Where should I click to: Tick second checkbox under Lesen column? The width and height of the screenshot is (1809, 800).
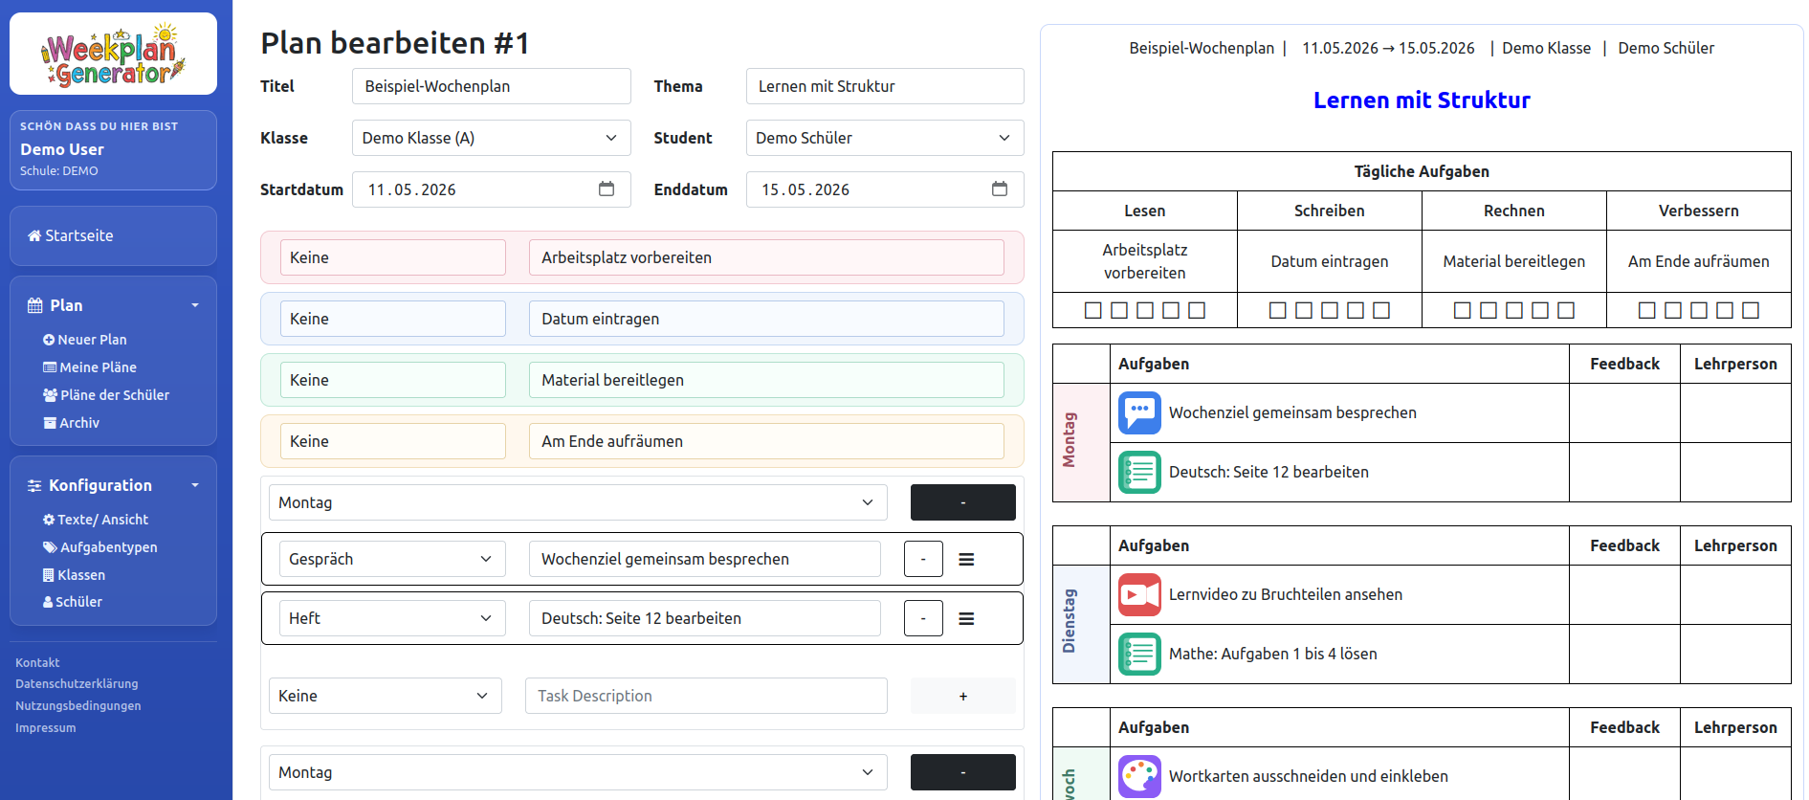(x=1119, y=310)
